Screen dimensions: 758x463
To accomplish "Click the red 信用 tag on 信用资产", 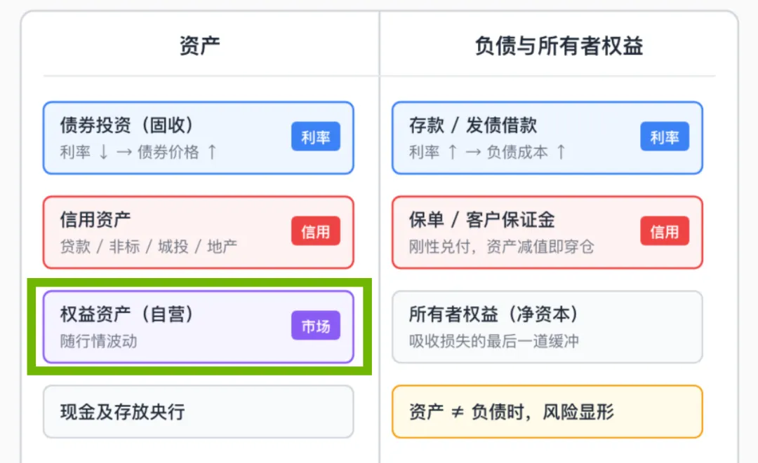I will coord(316,231).
